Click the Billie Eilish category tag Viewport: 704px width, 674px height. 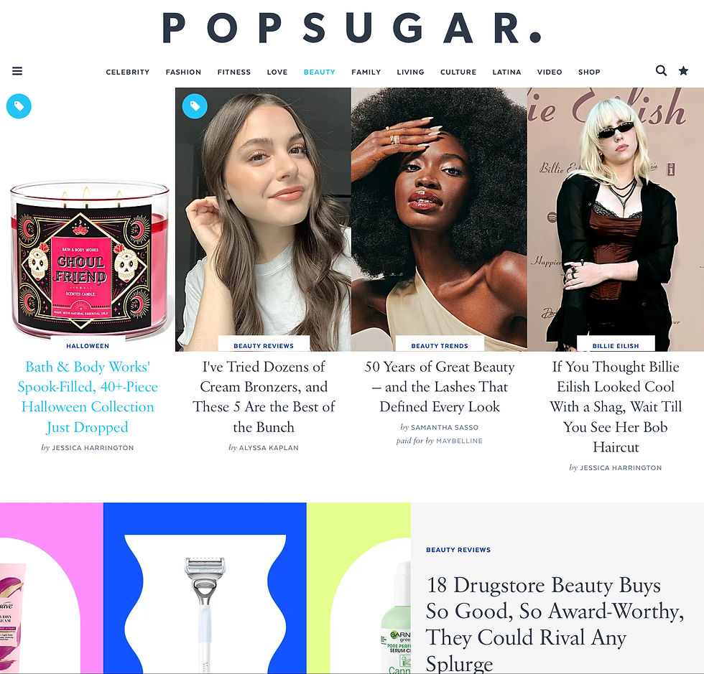coord(616,346)
